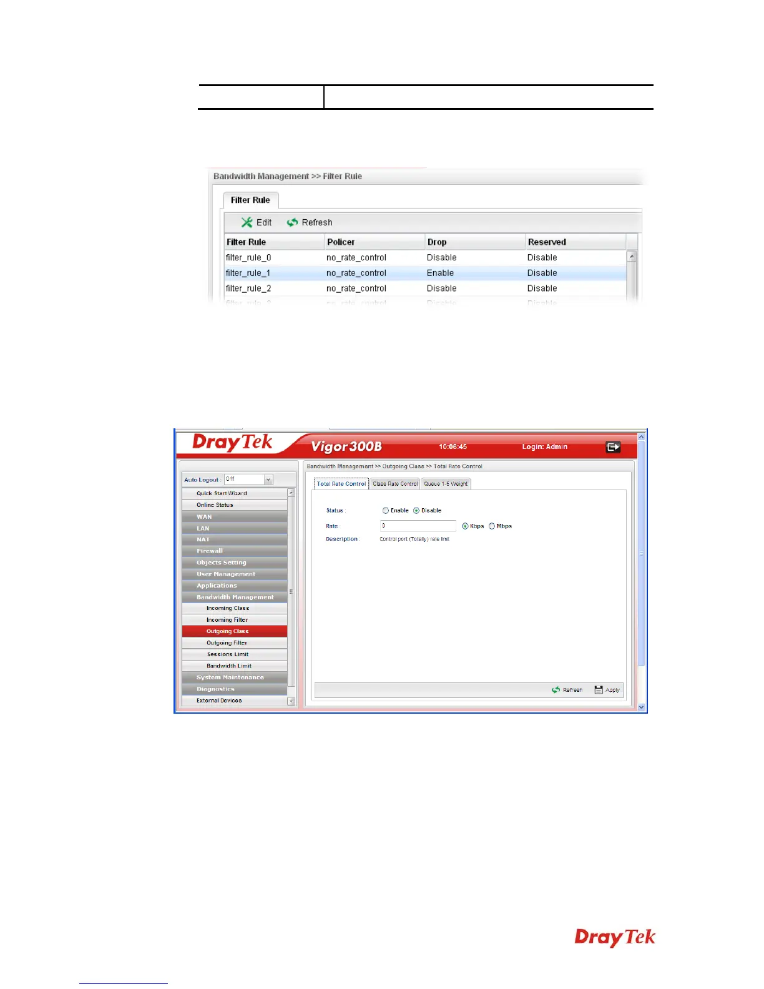The image size is (764, 989).
Task: Click the Drop column header
Action: tap(476, 242)
